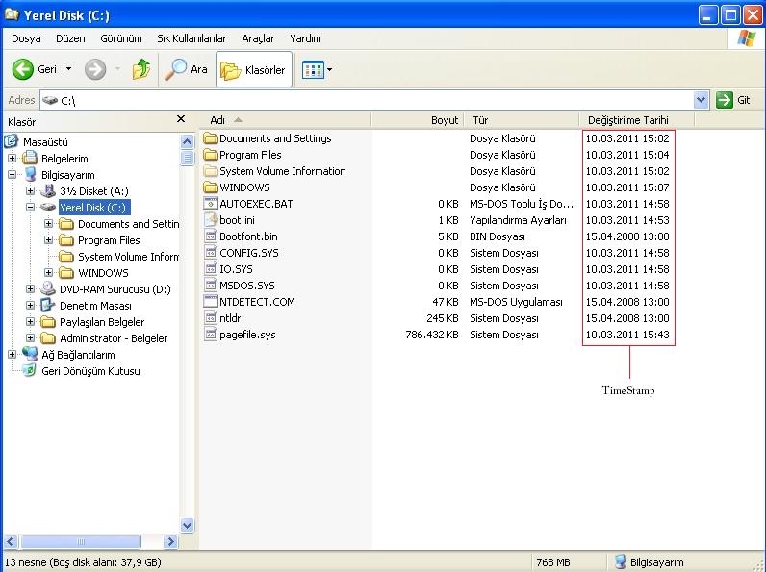766x572 pixels.
Task: Select the Denetim Masası icon in tree
Action: pyautogui.click(x=48, y=305)
